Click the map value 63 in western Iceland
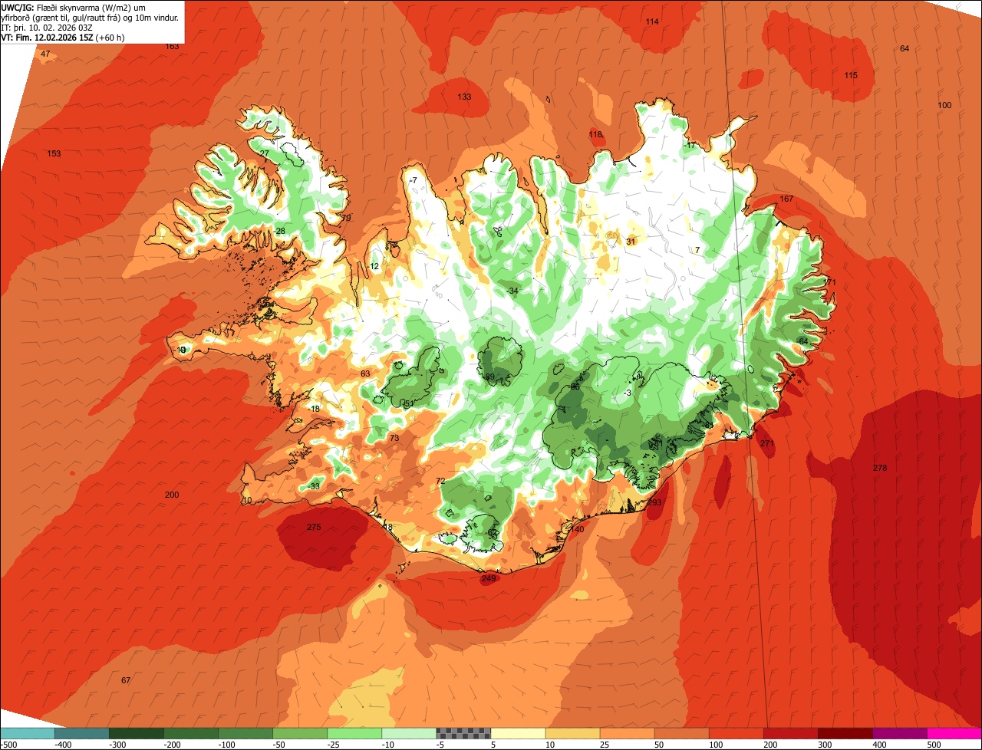Image resolution: width=982 pixels, height=750 pixels. pos(365,373)
